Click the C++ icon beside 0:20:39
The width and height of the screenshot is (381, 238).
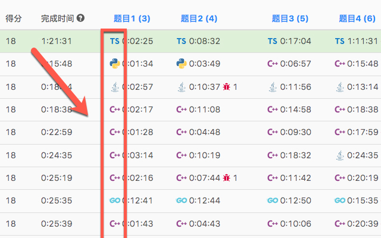[x=340, y=224]
